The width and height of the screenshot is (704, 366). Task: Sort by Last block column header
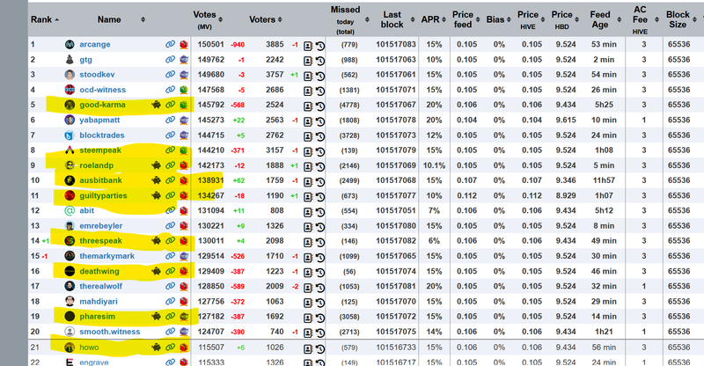(x=392, y=18)
